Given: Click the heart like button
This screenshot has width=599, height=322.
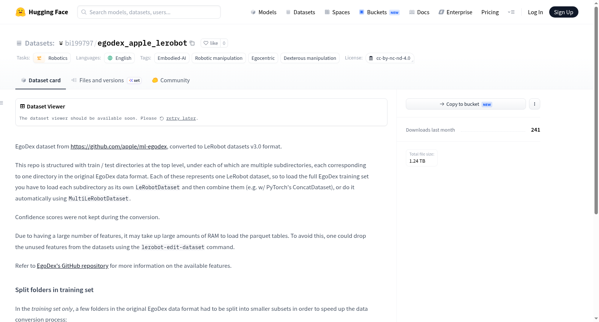Looking at the screenshot, I should tap(210, 43).
